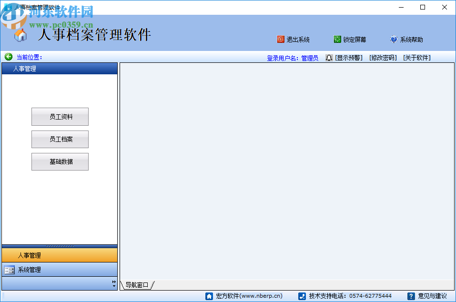
Task: Click the question-mark icon beside 意见与建议
Action: [x=411, y=295]
